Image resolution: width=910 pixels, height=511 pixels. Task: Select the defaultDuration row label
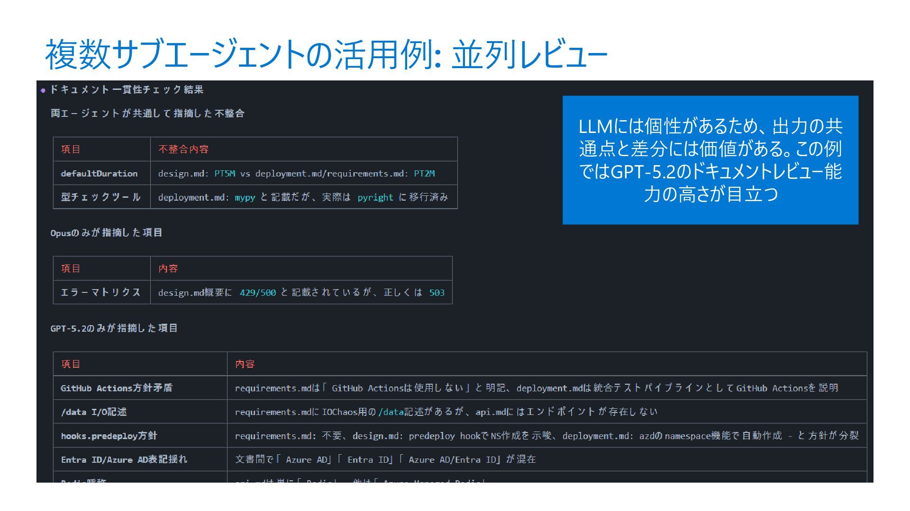coord(99,174)
